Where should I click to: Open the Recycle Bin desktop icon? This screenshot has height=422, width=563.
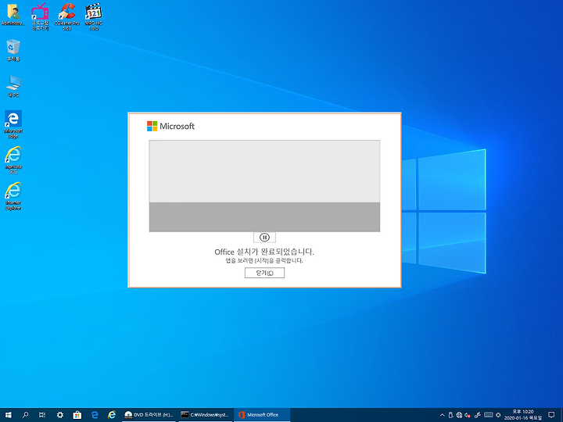click(13, 51)
